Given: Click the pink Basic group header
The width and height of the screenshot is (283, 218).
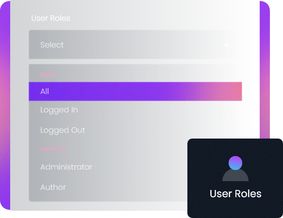Looking at the screenshot, I should click(x=48, y=75).
